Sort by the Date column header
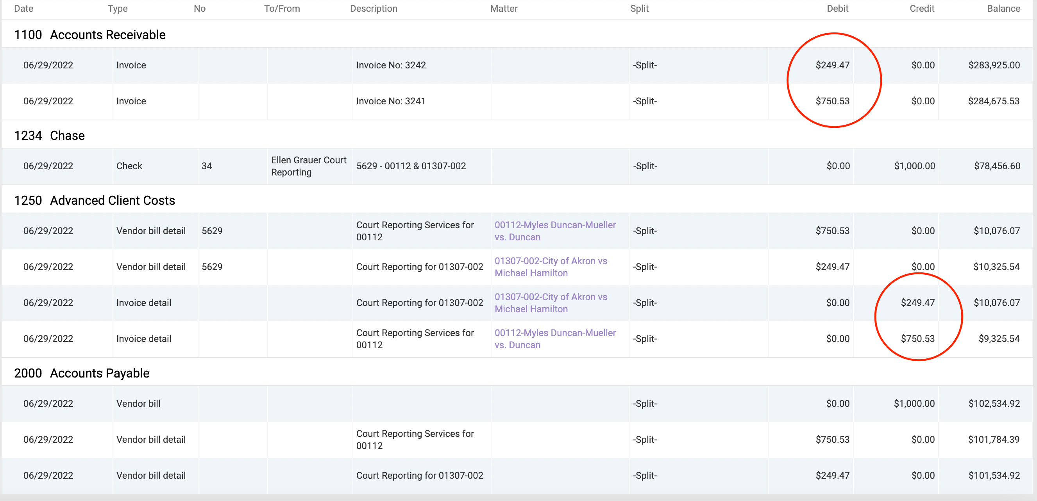The width and height of the screenshot is (1037, 501). tap(23, 8)
